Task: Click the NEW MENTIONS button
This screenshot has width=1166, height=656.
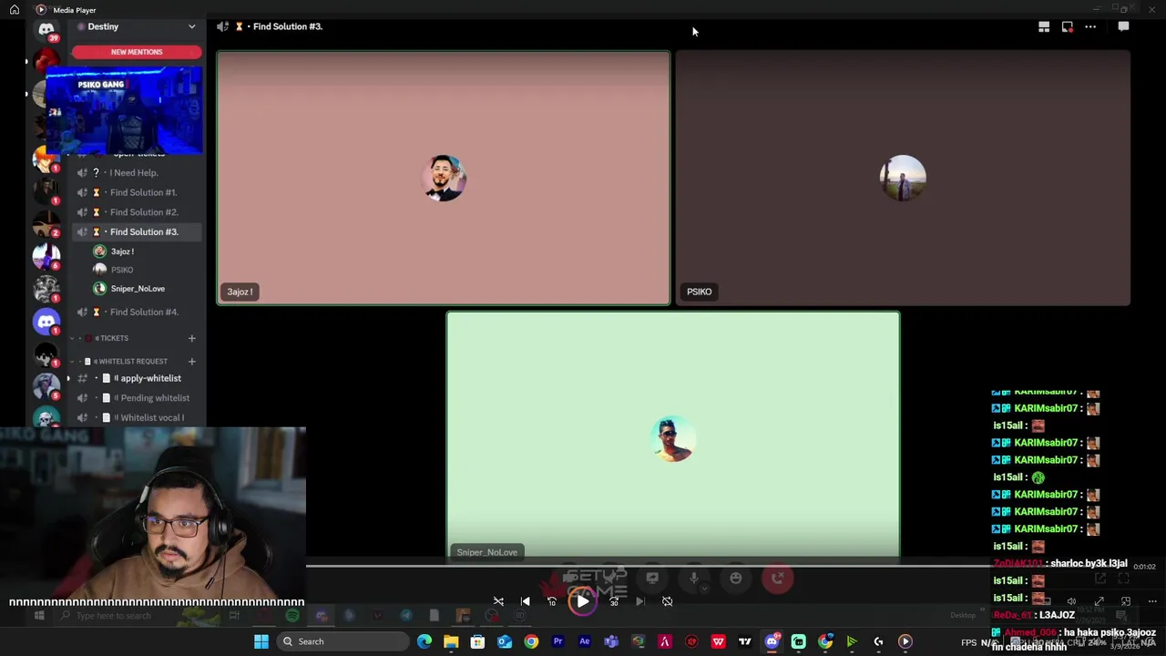Action: click(137, 52)
